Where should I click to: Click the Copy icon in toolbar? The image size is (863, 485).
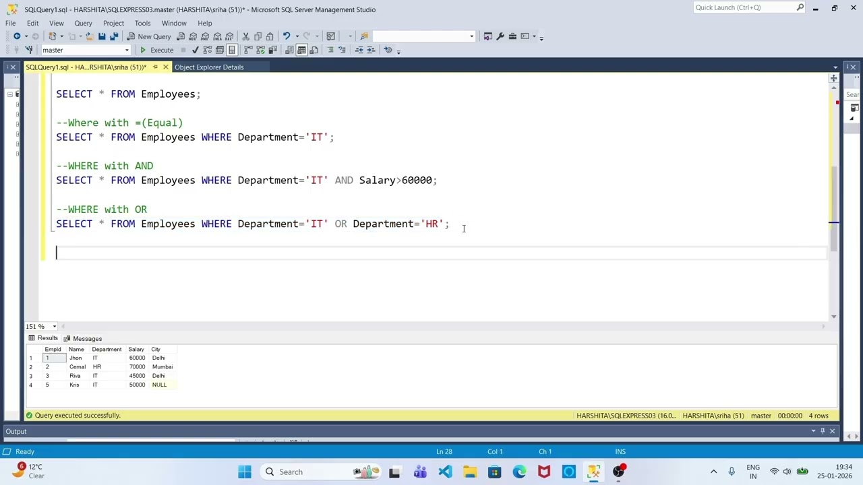point(258,36)
